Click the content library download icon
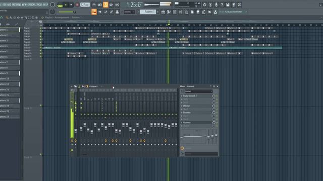The height and width of the screenshot is (181, 323). [216, 12]
